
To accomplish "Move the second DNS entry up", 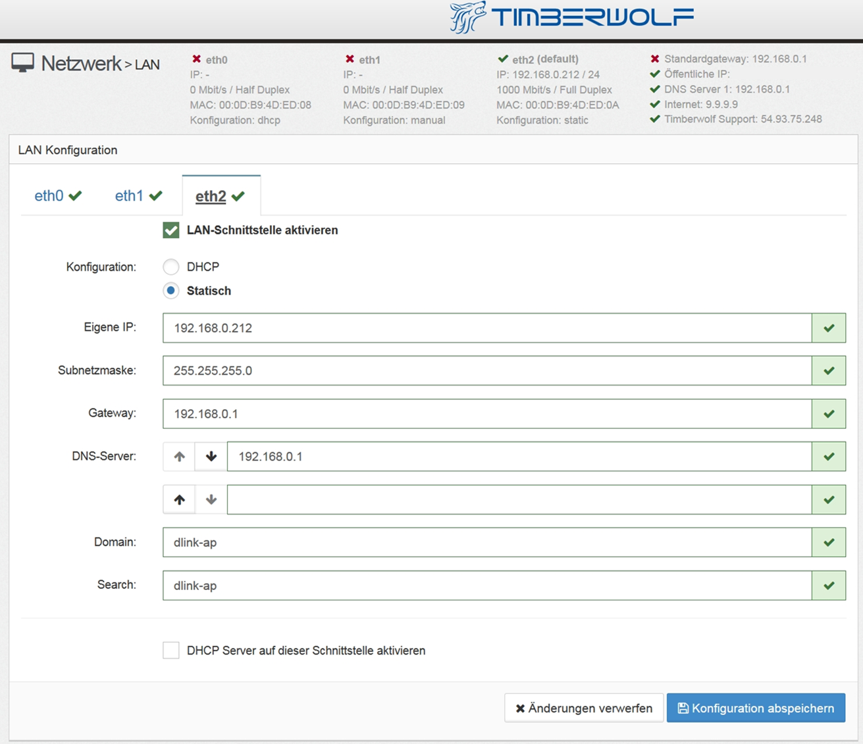I will click(x=179, y=500).
